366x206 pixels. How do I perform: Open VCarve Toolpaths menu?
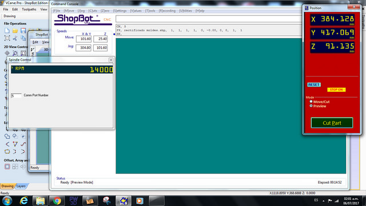[x=29, y=9]
